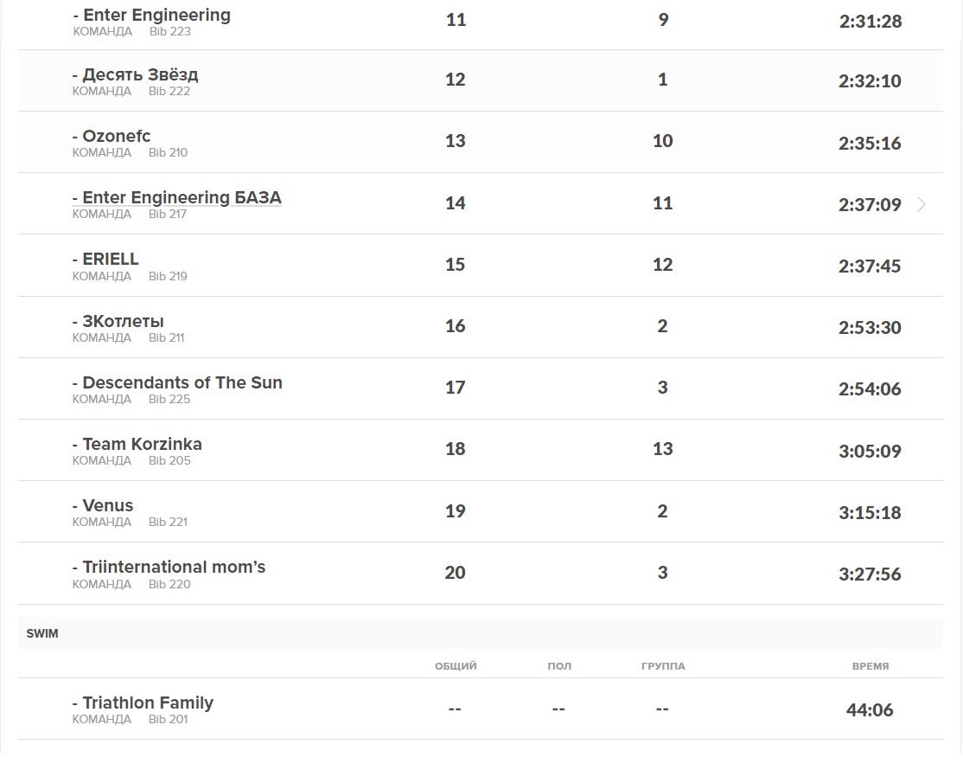
Task: Open the Enter Engineering team result
Action: [156, 16]
